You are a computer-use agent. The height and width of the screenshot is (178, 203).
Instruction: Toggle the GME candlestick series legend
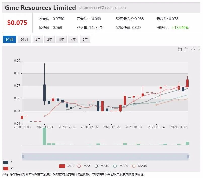[66, 166]
